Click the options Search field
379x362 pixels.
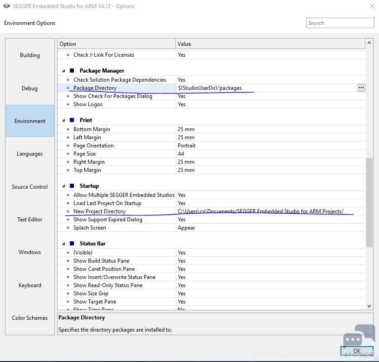click(340, 23)
